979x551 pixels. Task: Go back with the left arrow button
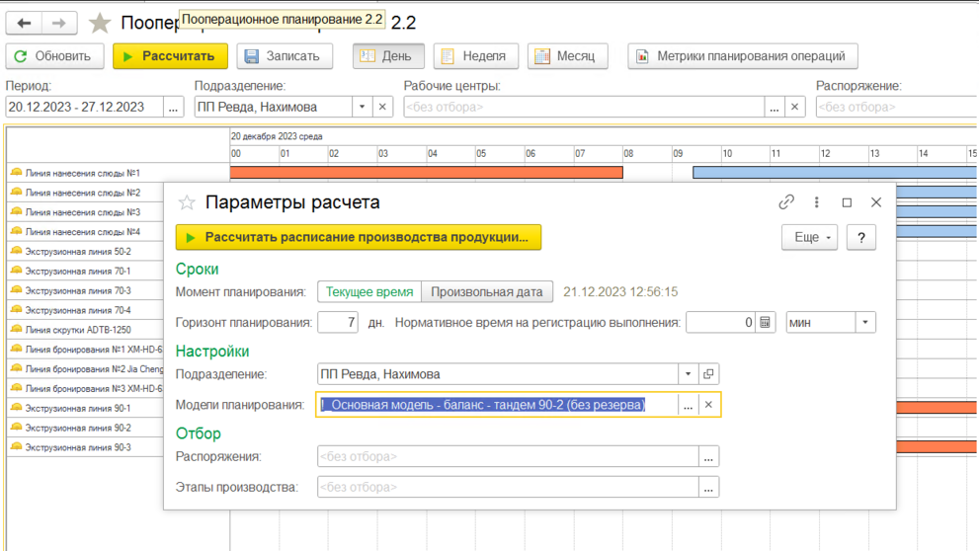pyautogui.click(x=24, y=23)
